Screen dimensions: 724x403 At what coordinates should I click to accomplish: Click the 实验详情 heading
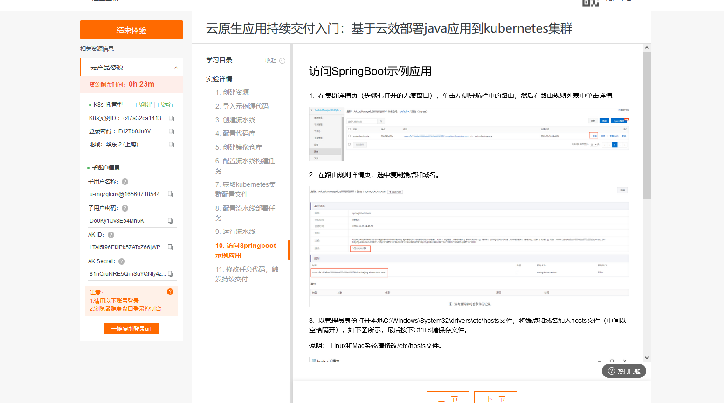coord(219,79)
